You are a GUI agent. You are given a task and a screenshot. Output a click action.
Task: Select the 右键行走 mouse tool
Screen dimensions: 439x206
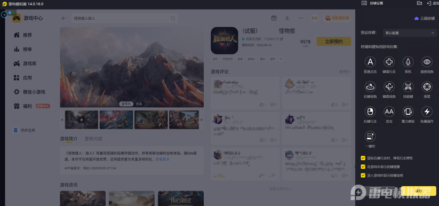tap(370, 112)
